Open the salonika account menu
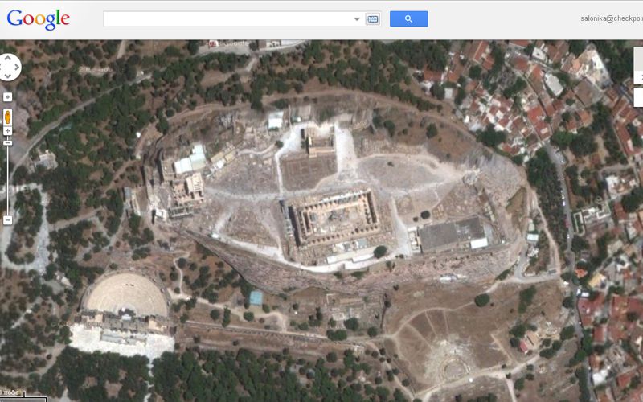Screen dimensions: 643x402 [611, 18]
